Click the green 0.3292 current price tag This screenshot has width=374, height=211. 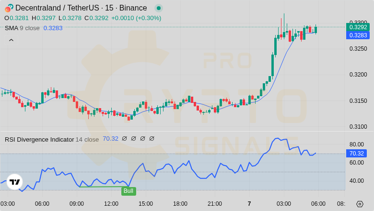(358, 27)
